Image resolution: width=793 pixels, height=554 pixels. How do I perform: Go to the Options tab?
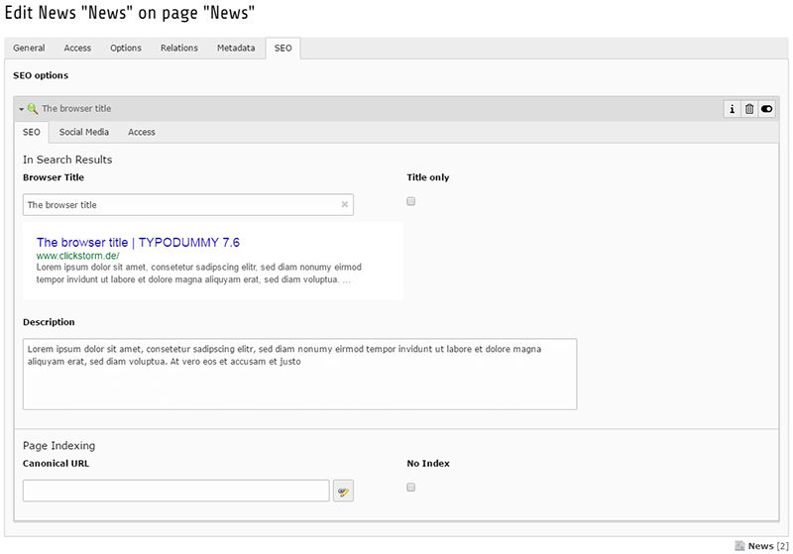tap(126, 48)
